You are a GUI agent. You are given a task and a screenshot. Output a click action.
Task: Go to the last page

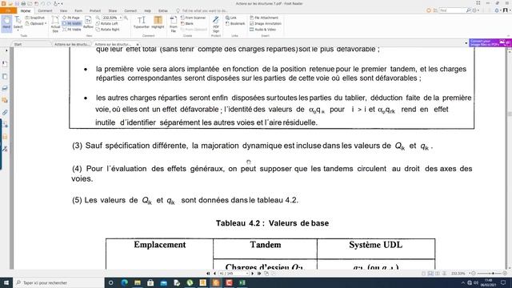[x=259, y=274]
